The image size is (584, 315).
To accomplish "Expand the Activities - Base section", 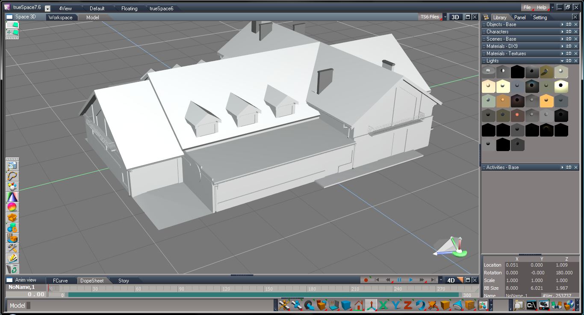I will pyautogui.click(x=562, y=167).
